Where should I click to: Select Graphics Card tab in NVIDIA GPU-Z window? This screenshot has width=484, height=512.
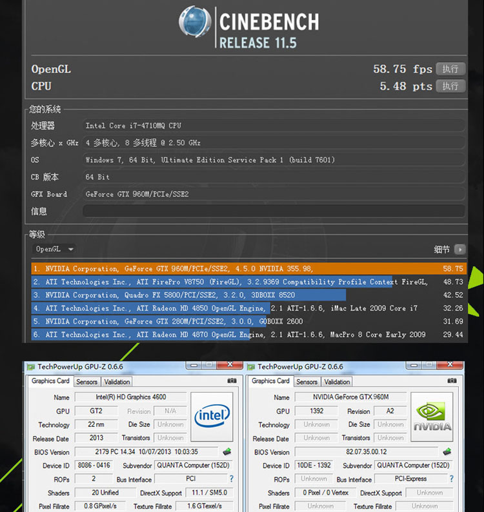[270, 381]
